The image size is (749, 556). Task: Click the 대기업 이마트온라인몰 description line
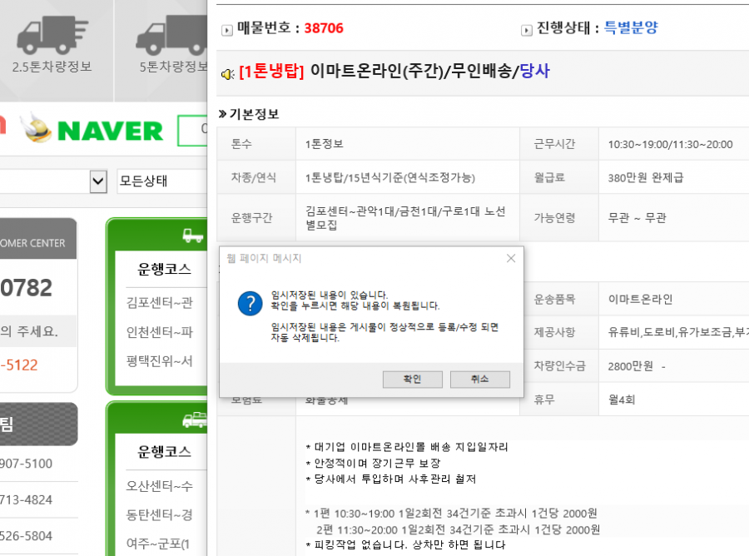pos(407,447)
